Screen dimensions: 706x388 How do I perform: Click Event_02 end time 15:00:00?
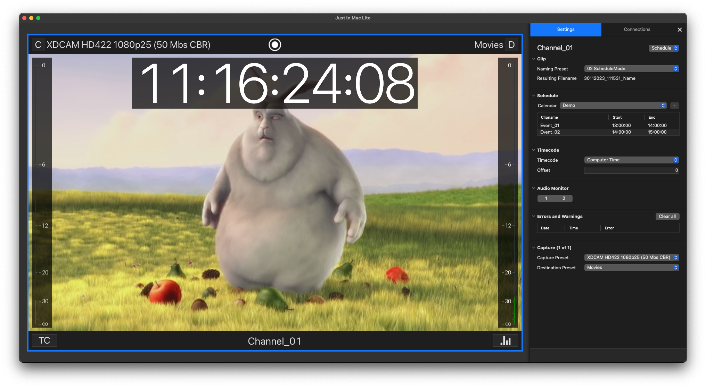point(657,132)
